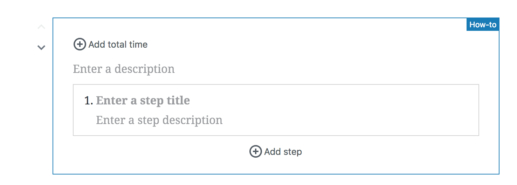Click the word "title" in the step title placeholder
This screenshot has width=517, height=185.
pyautogui.click(x=177, y=101)
